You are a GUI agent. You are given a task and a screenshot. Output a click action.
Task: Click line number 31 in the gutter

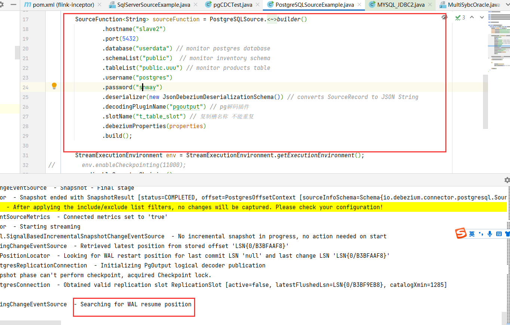[x=25, y=155]
